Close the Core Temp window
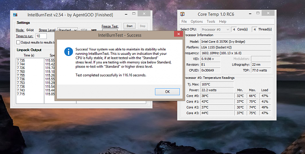This screenshot has height=154, width=305. click(x=268, y=13)
